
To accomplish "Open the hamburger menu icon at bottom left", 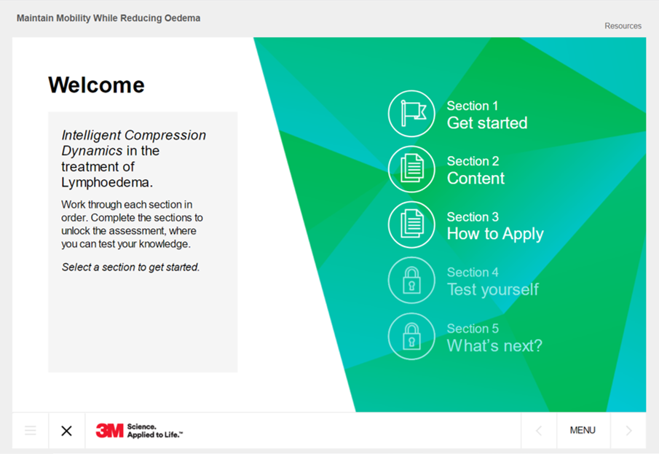I will click(x=31, y=431).
